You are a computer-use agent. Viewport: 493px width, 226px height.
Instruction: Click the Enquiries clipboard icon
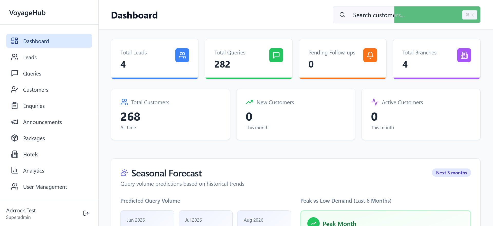point(15,106)
